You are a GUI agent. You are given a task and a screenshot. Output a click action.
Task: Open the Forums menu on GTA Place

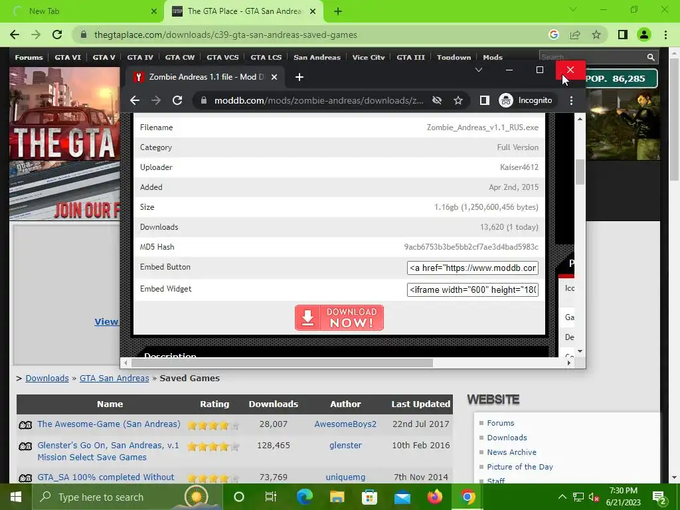[x=29, y=57]
